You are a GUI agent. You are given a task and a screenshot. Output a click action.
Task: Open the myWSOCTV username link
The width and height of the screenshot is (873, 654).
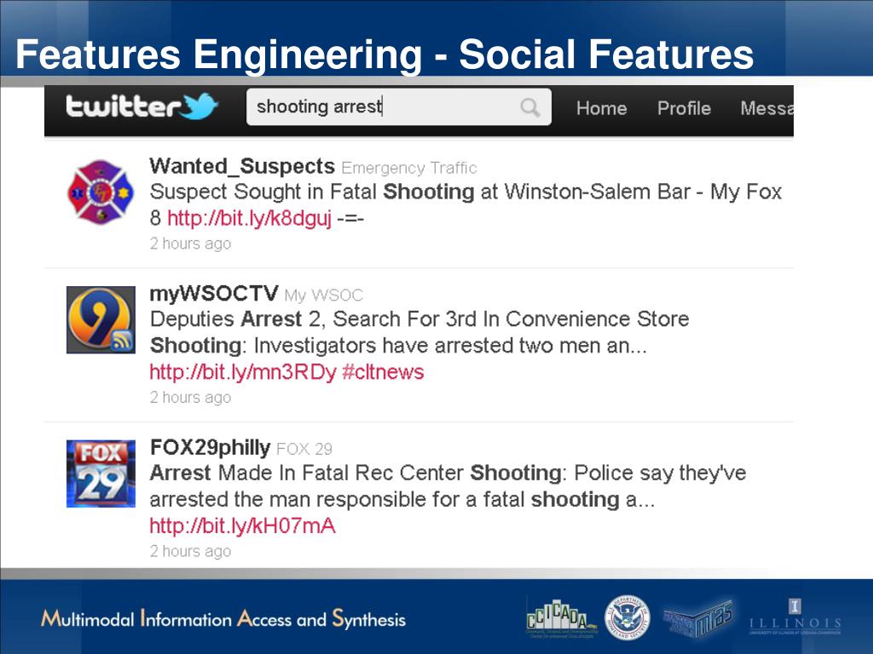(x=214, y=293)
